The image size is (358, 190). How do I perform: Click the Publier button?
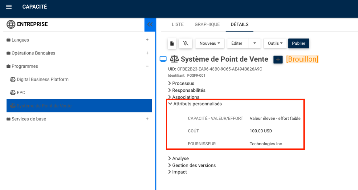[299, 43]
